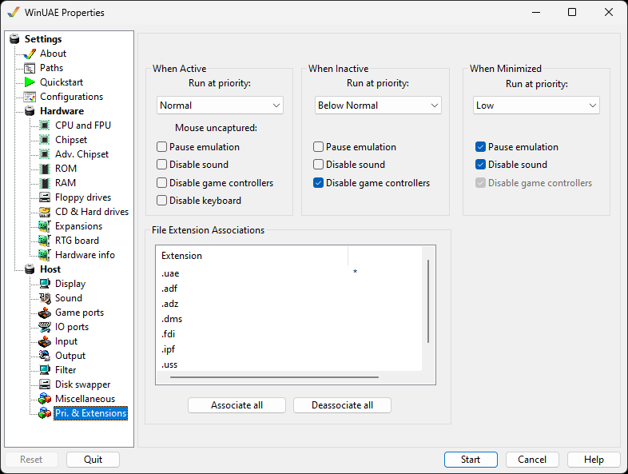Click the RTG board icon

pos(45,241)
